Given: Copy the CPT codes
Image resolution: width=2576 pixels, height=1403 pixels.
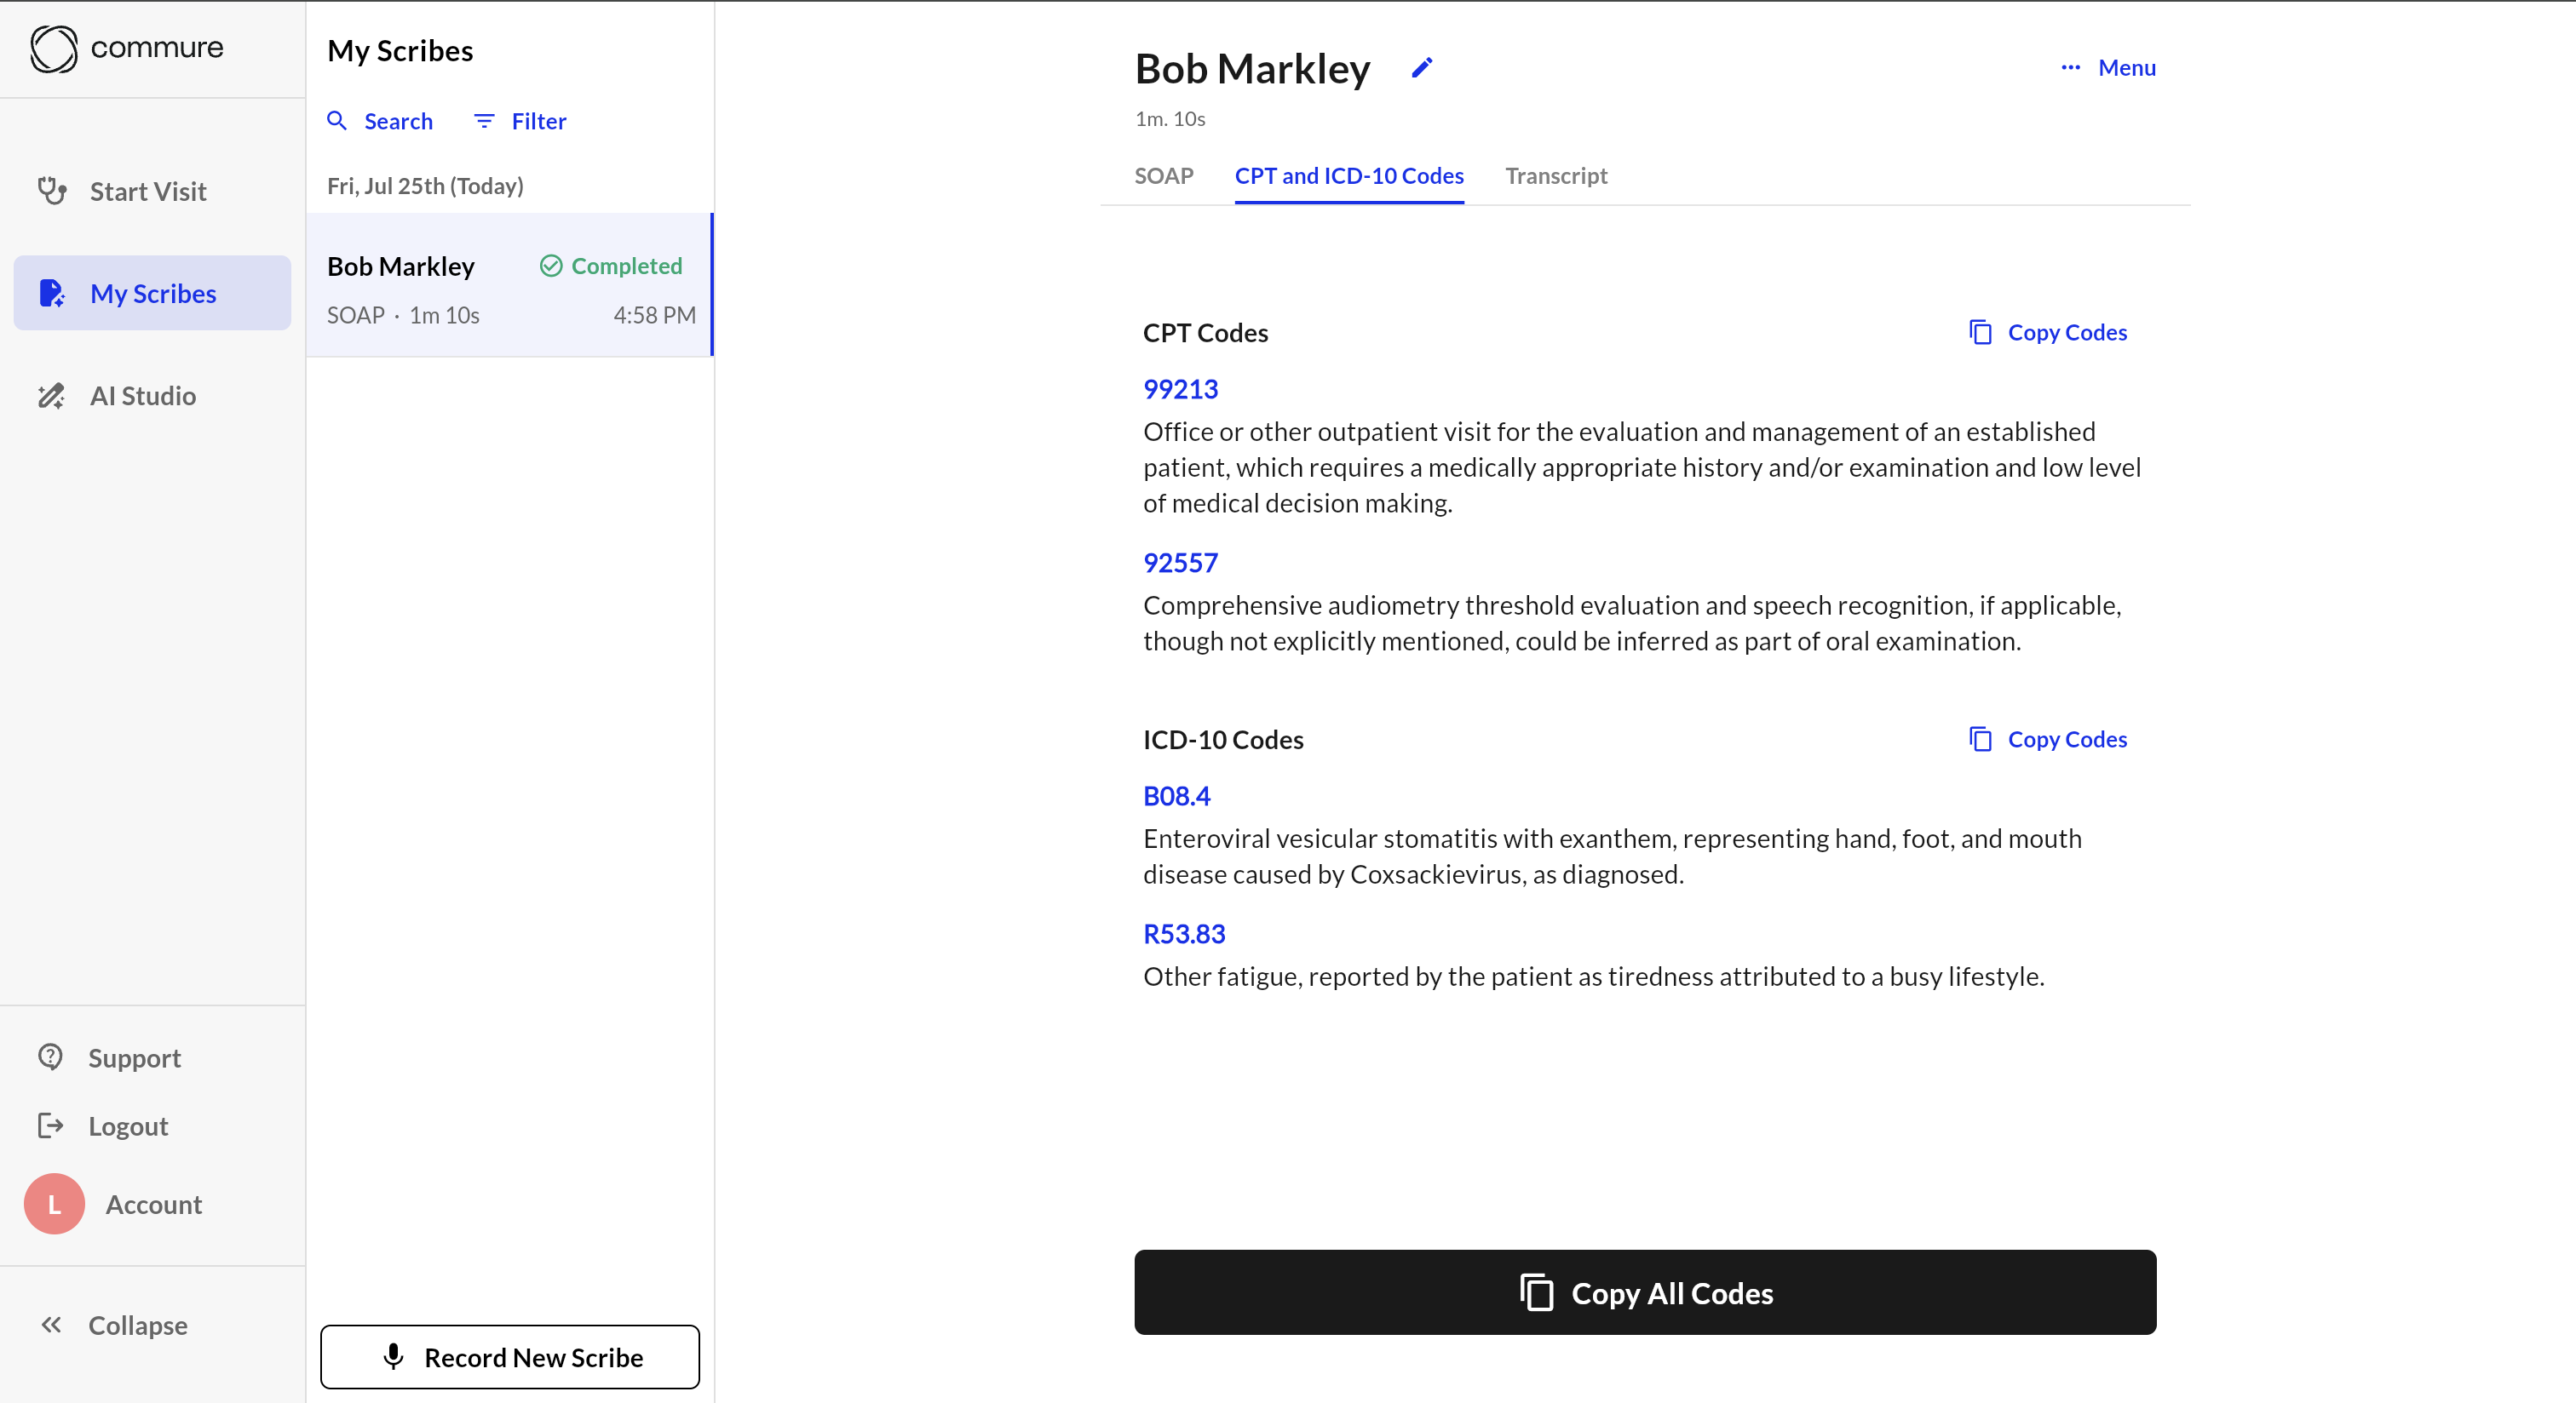Looking at the screenshot, I should point(2047,332).
